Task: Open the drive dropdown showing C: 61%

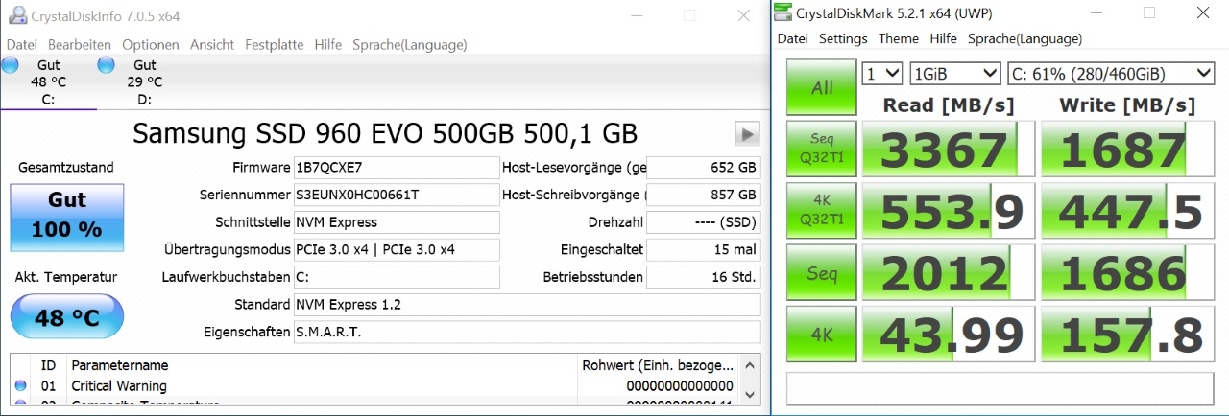Action: [1111, 73]
